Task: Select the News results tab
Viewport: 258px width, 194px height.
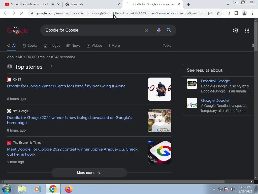Action: pyautogui.click(x=73, y=46)
